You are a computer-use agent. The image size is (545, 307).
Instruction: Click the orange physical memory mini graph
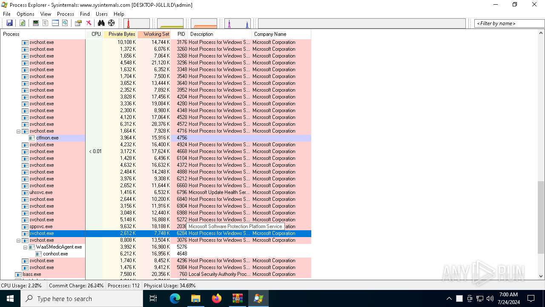(x=204, y=23)
